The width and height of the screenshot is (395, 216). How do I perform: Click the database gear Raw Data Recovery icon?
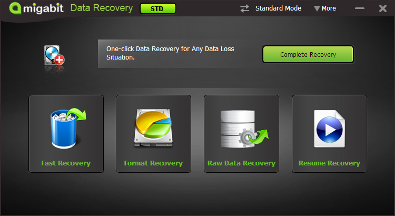244,129
